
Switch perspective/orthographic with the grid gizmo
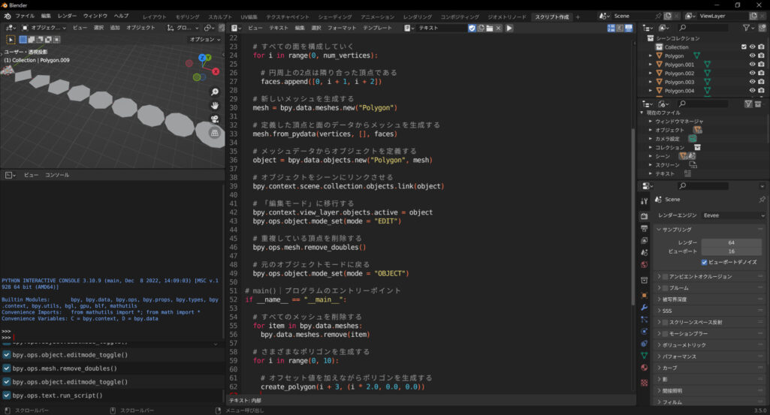click(x=215, y=133)
